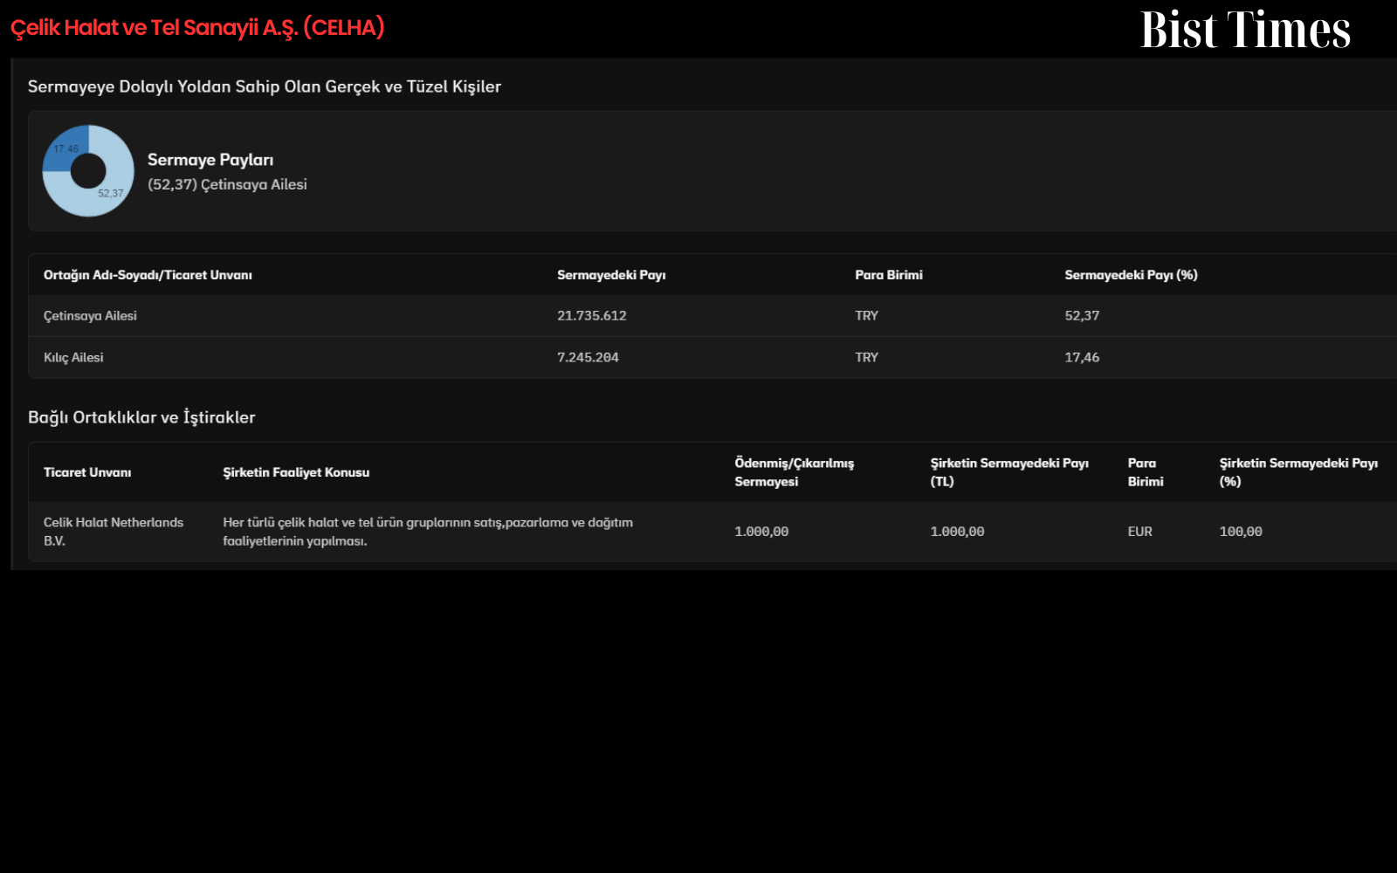The width and height of the screenshot is (1397, 873).
Task: Click the Ortağın Adı-Soyadı/Ticaret Unvanı column header
Action: (148, 275)
